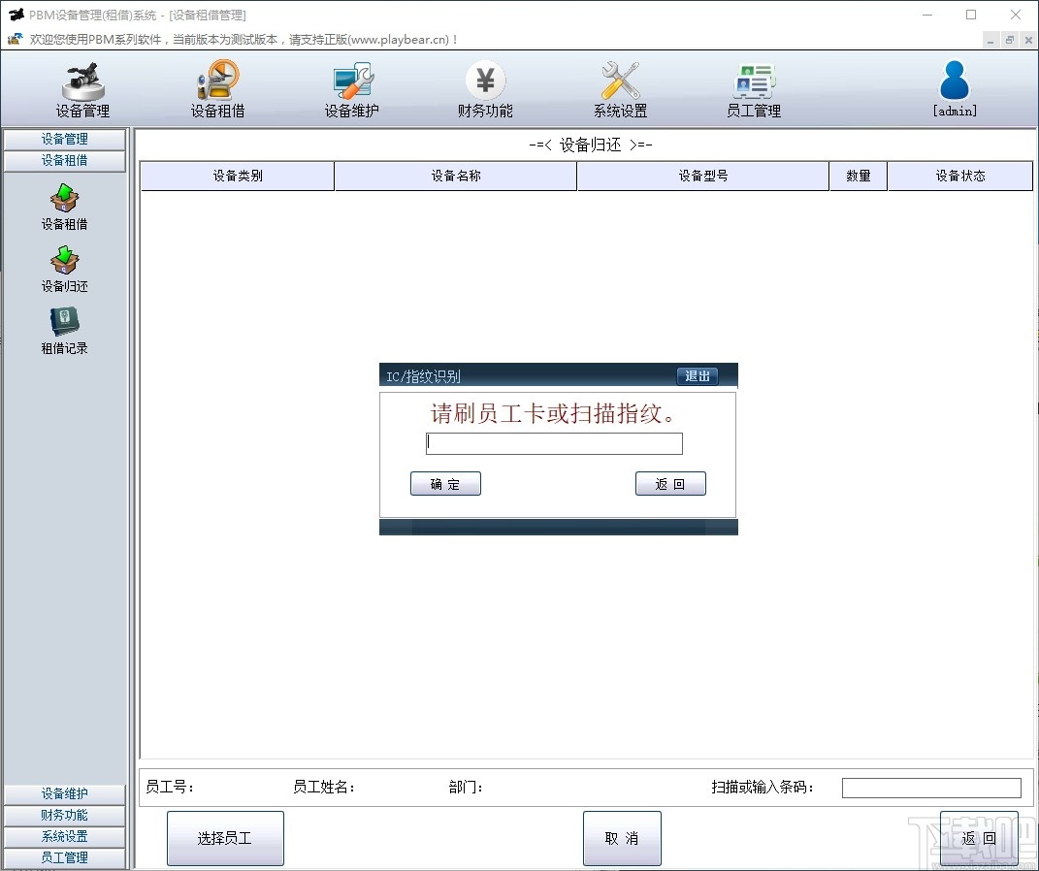Switch to the 设备租借 sidebar panel
Screen dimensions: 1039x871
(64, 160)
